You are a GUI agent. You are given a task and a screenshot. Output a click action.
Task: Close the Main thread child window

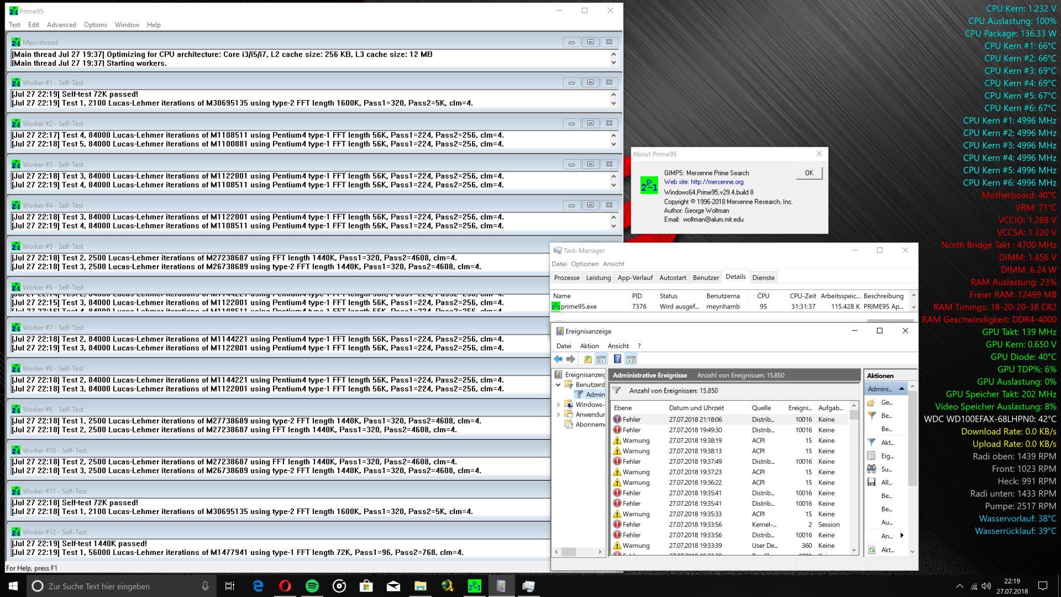(609, 42)
